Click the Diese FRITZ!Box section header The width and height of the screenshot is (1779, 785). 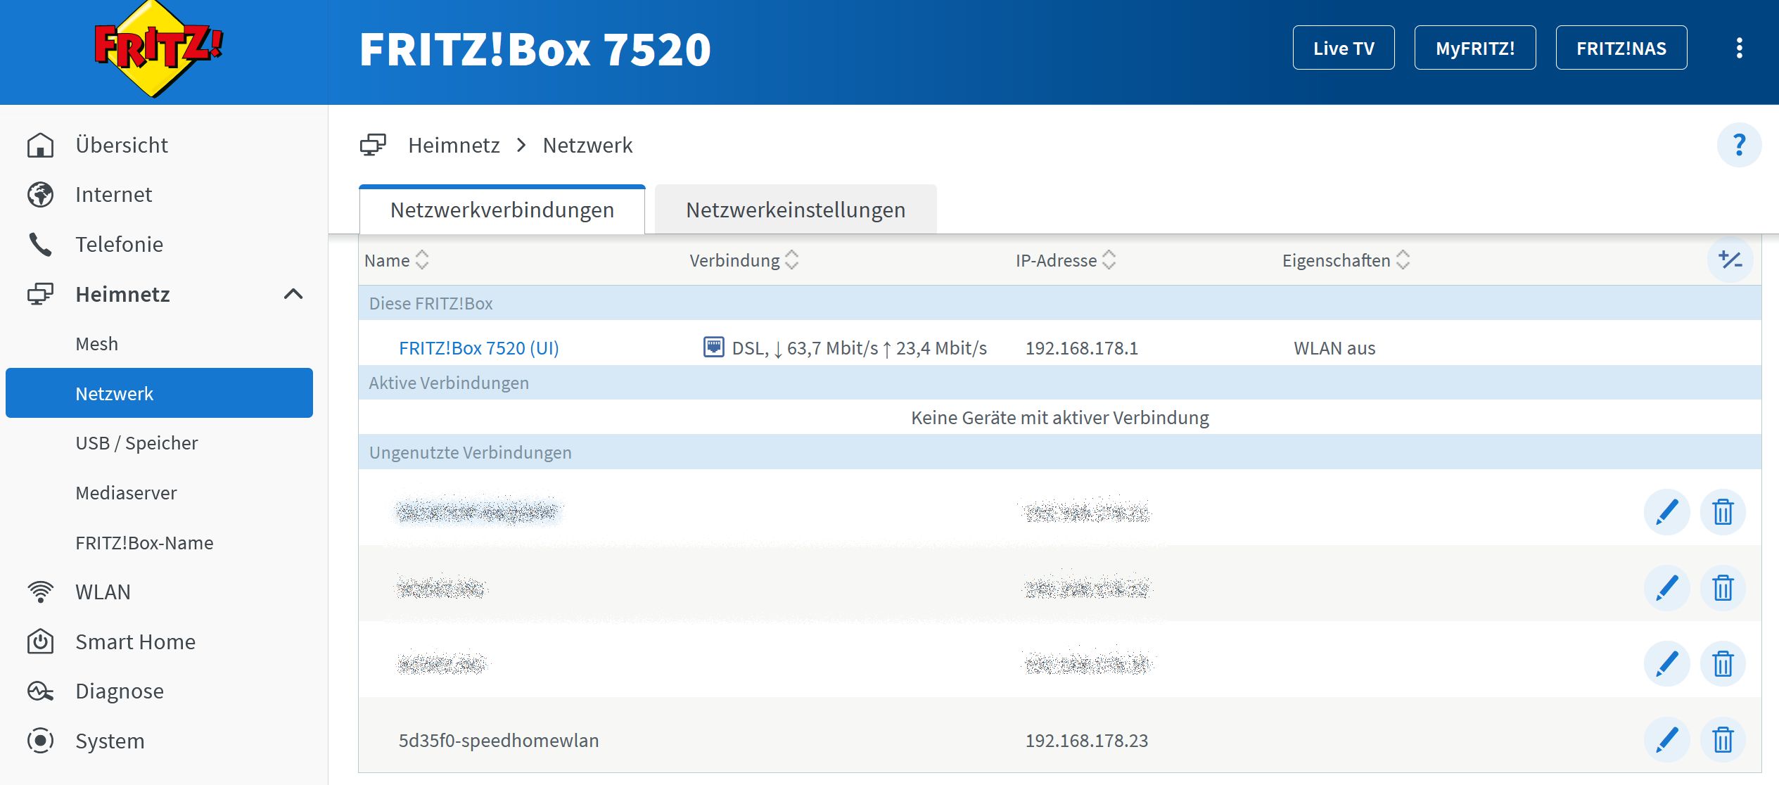pos(1060,302)
